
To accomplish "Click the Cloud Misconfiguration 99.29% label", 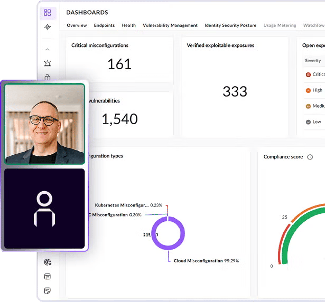I will 206,261.
